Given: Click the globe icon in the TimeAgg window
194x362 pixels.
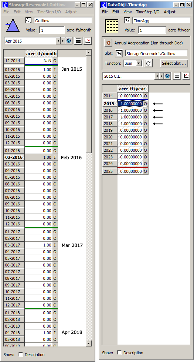Looking at the screenshot, I should click(x=167, y=76).
